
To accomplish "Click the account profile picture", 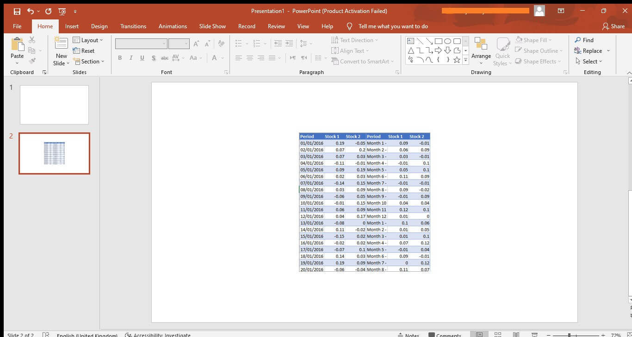I will [539, 11].
